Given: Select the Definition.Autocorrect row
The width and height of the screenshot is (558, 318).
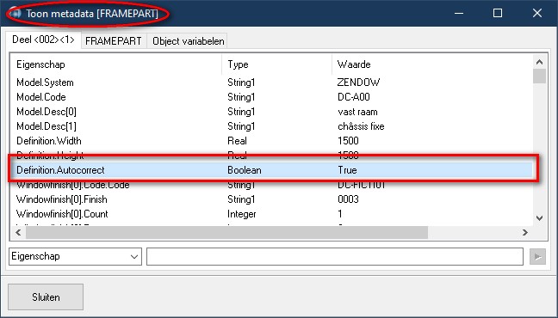Looking at the screenshot, I should click(272, 170).
